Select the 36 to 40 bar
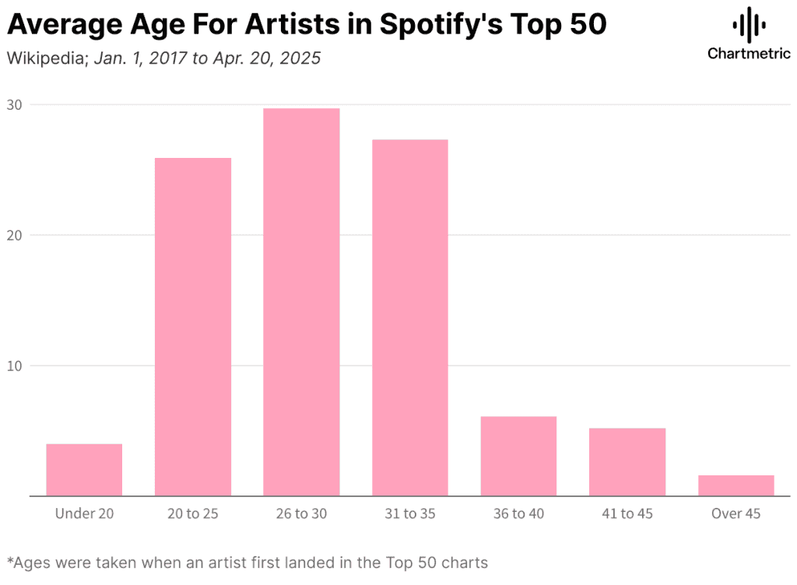The width and height of the screenshot is (797, 585). (518, 456)
